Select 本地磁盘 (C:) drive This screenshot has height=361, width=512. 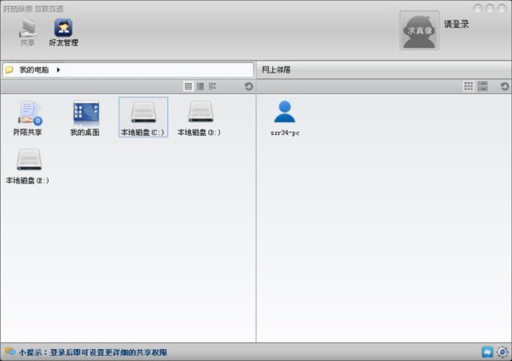pos(143,117)
